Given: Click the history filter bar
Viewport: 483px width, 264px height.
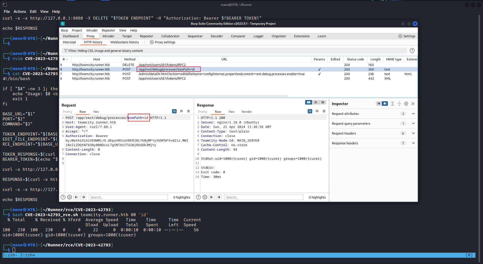Looking at the screenshot, I should point(234,51).
